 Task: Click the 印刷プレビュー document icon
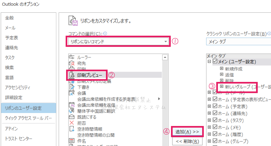pyautogui.click(x=72, y=75)
